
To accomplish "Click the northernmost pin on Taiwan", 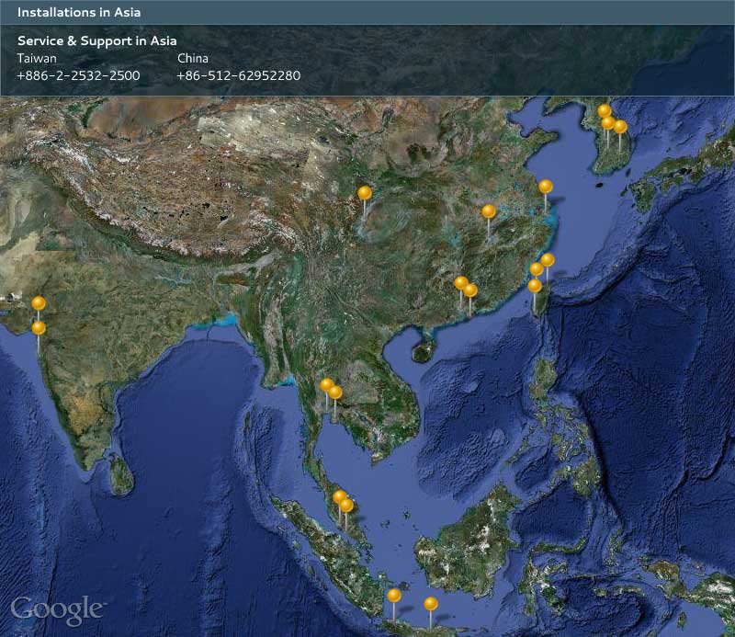I will pos(548,260).
